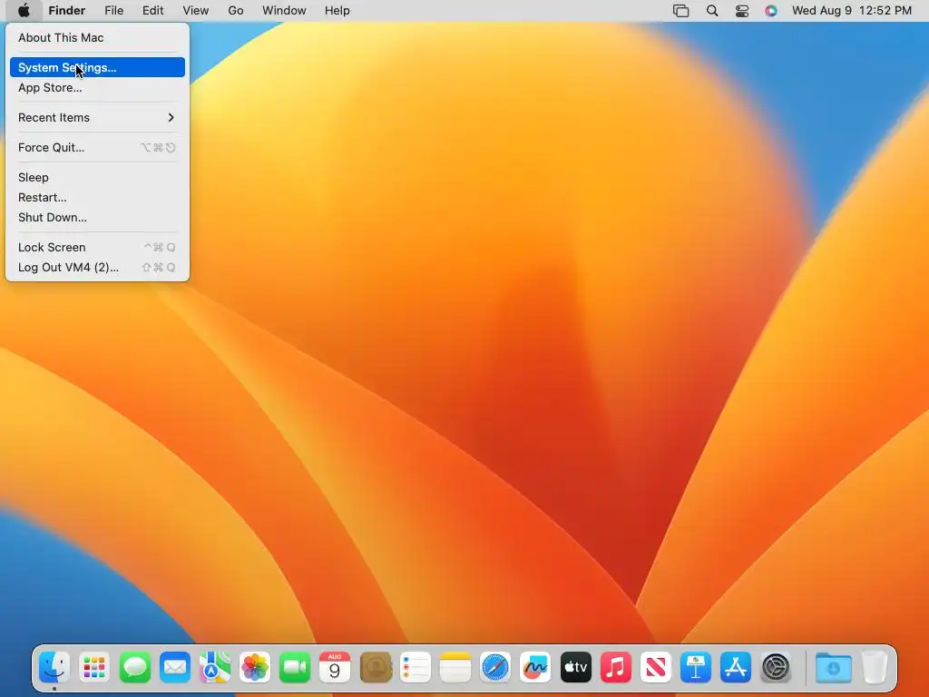Open App Store in Dock

point(735,667)
